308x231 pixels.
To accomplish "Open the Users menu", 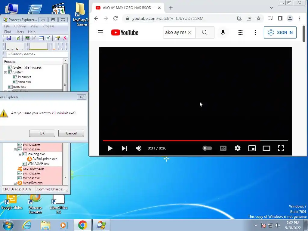I will pyautogui.click(x=20, y=32).
